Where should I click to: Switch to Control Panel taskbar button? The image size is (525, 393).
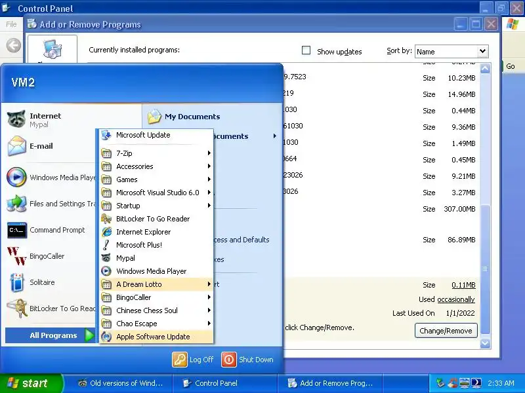225,383
